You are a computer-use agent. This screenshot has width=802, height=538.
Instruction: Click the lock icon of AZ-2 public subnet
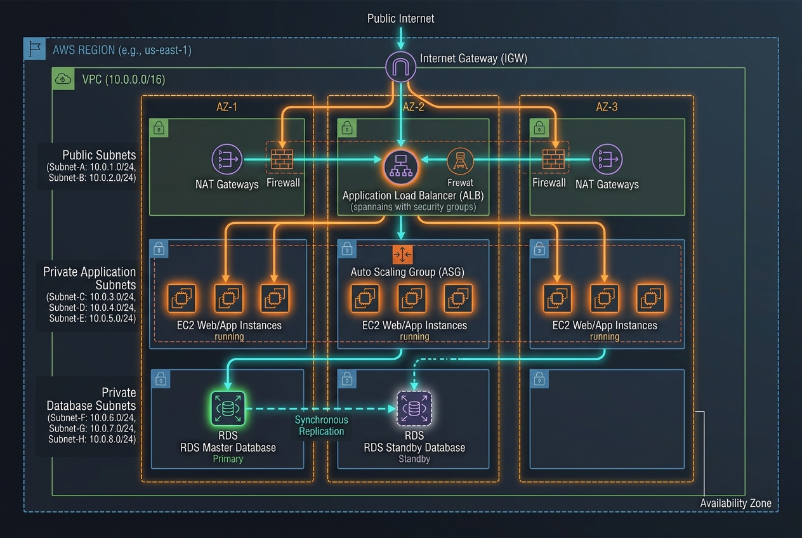point(346,129)
